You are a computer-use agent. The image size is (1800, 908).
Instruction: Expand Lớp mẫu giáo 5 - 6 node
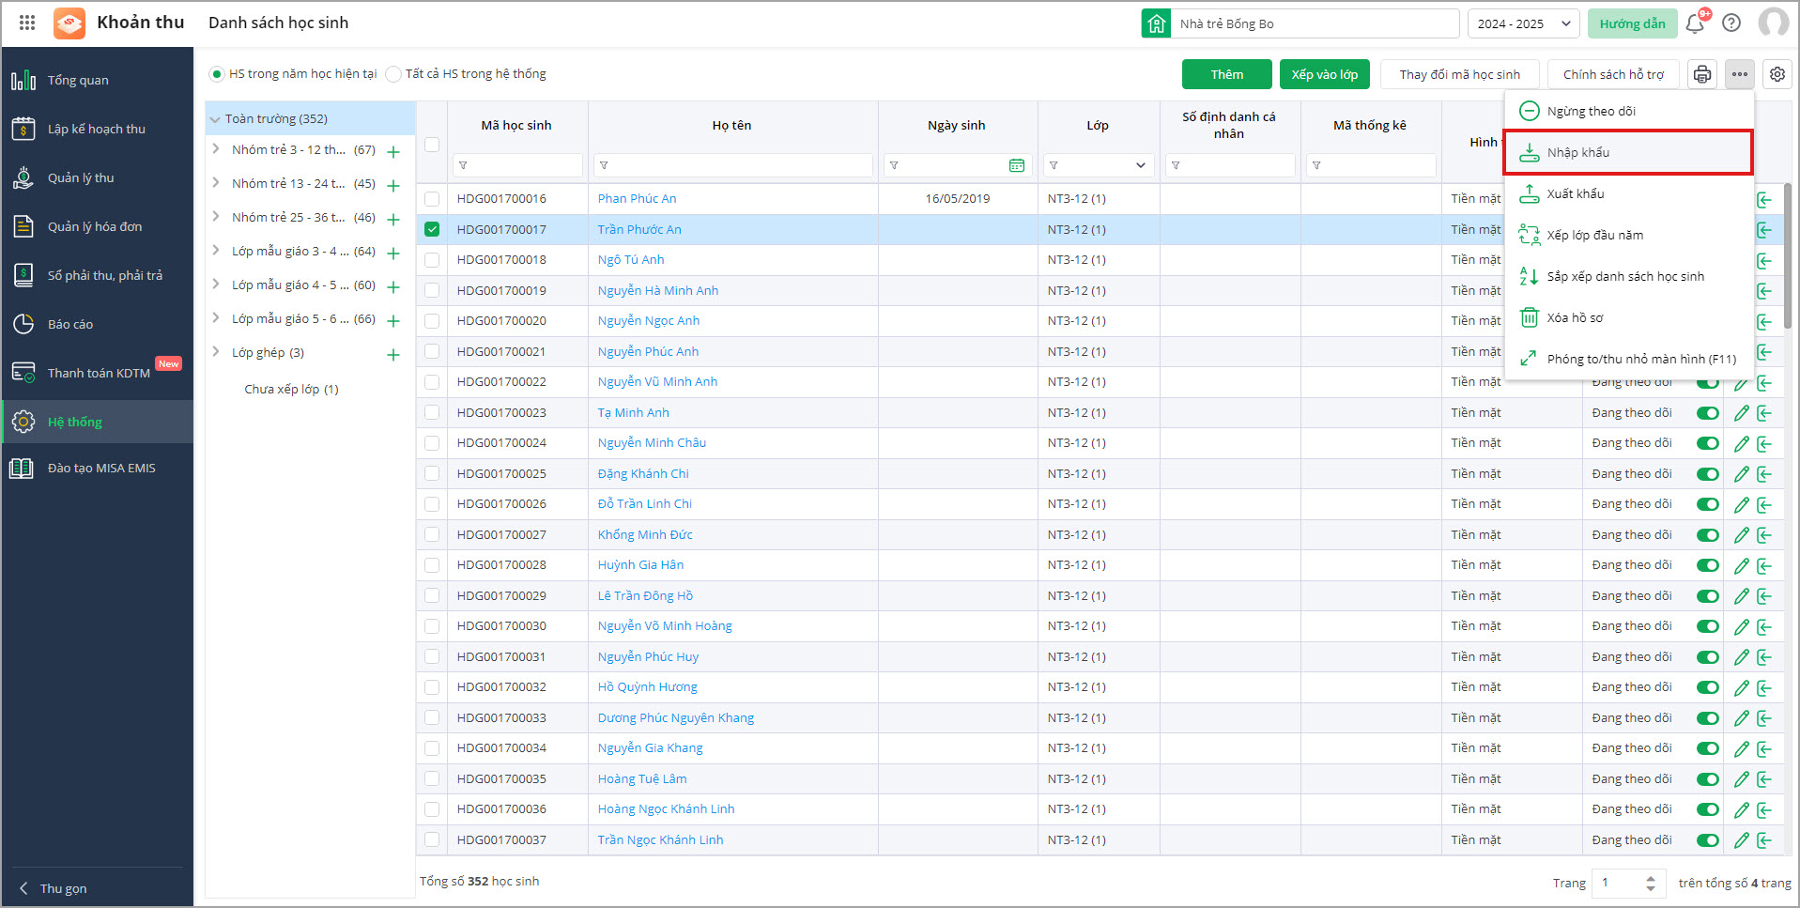point(216,318)
